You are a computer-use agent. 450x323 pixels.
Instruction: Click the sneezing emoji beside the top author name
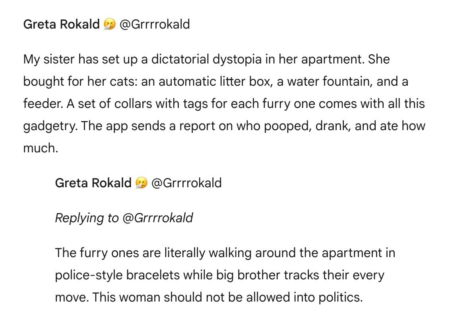109,25
